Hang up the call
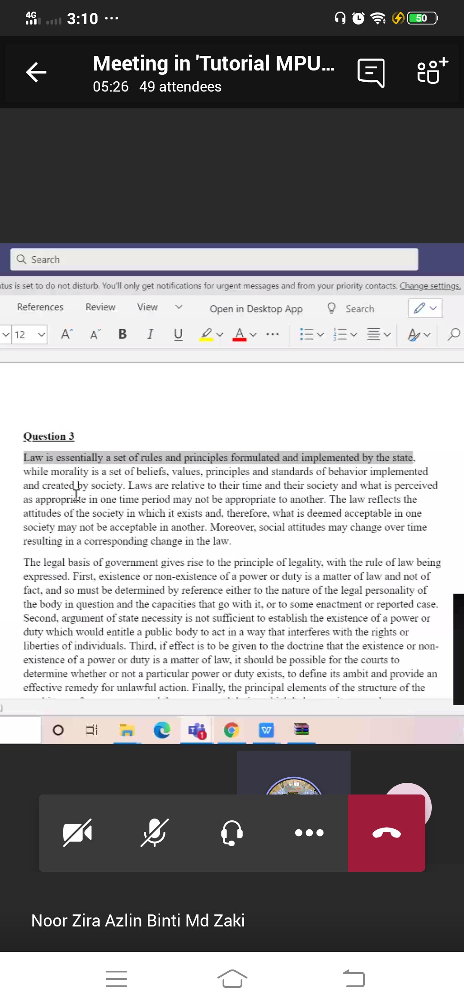464x1006 pixels. pos(387,833)
